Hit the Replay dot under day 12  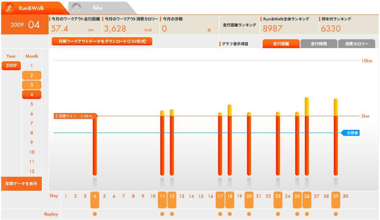(172, 214)
